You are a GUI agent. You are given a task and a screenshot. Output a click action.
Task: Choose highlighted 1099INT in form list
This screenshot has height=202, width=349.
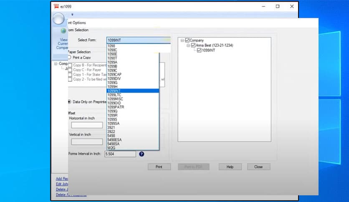[x=133, y=91]
